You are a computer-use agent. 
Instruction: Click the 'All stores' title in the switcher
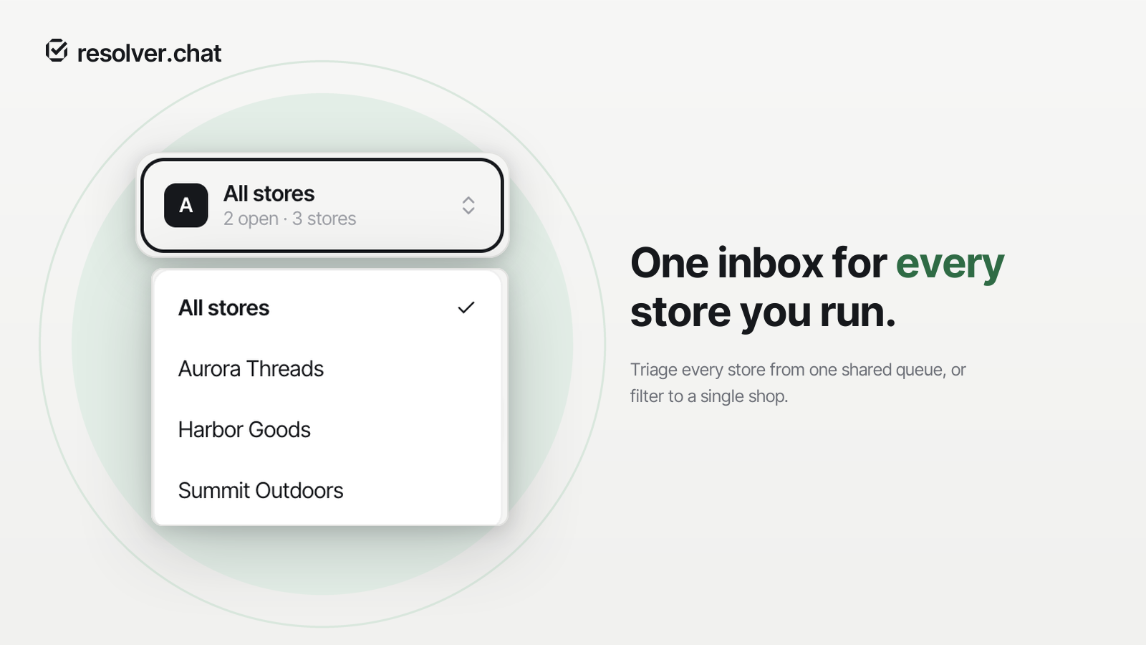pos(269,193)
